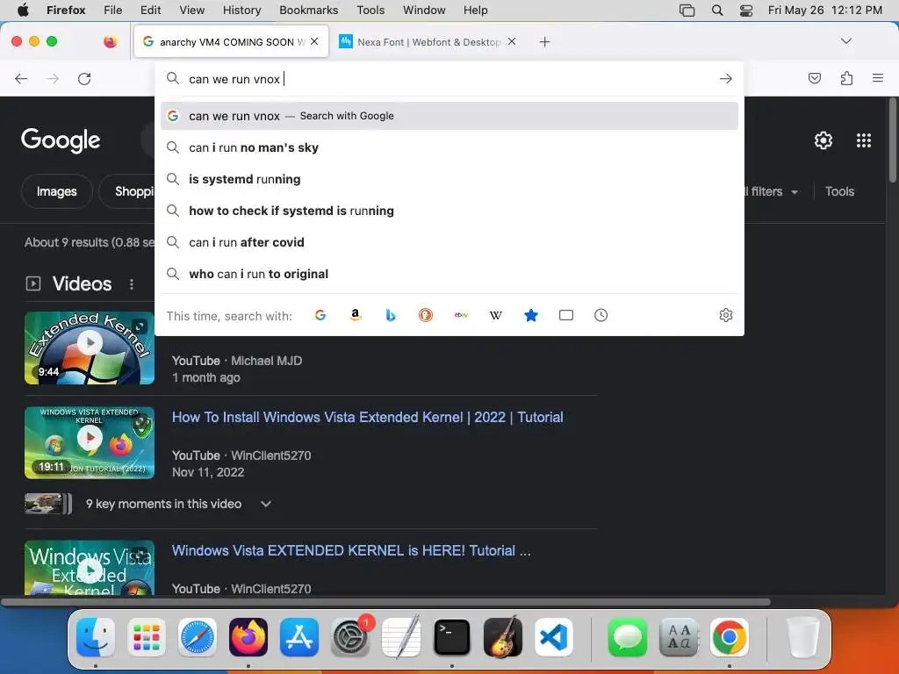Select 'can we run vnox — Search with Google'
The width and height of the screenshot is (899, 674).
click(449, 116)
